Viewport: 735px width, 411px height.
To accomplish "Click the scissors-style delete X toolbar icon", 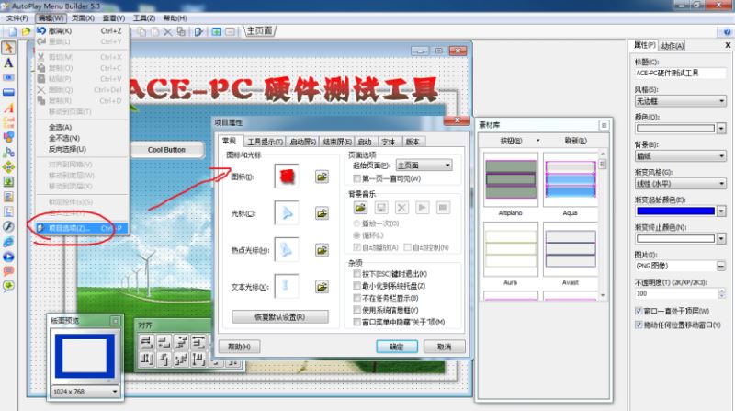I will 167,32.
